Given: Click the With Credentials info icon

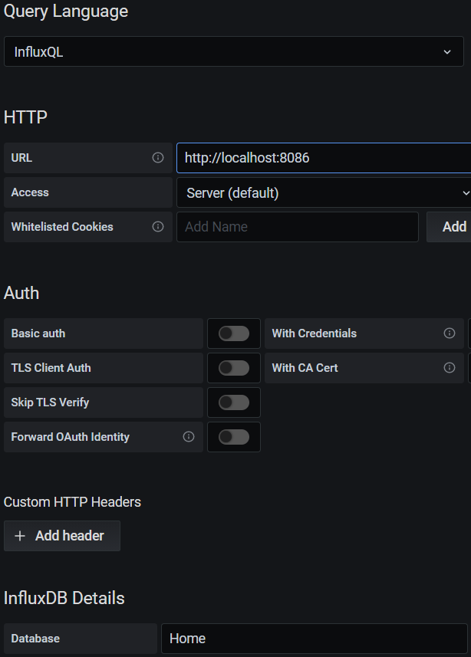Looking at the screenshot, I should pyautogui.click(x=450, y=333).
